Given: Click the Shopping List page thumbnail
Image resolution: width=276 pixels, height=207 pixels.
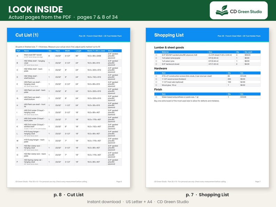Looking at the screenshot, I should point(208,107).
